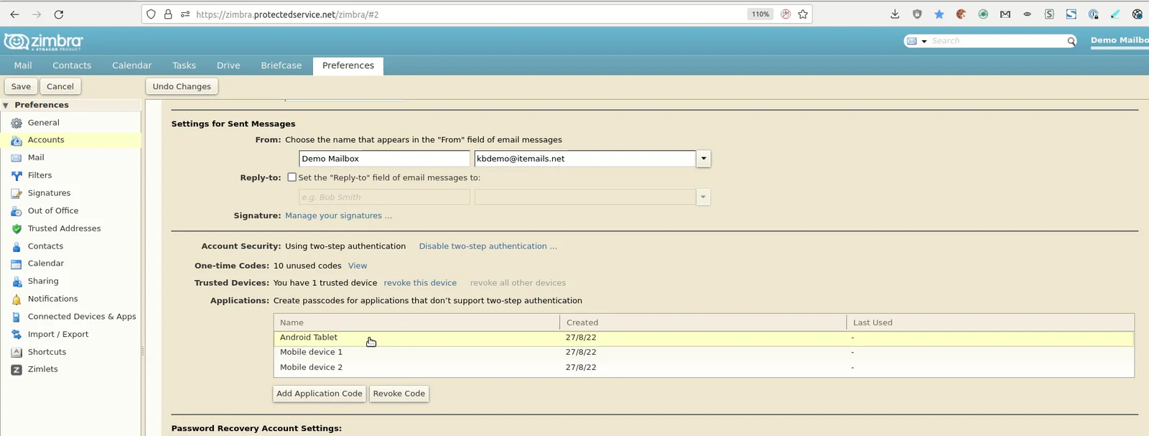1149x436 pixels.
Task: Open the Drive tab
Action: point(228,65)
